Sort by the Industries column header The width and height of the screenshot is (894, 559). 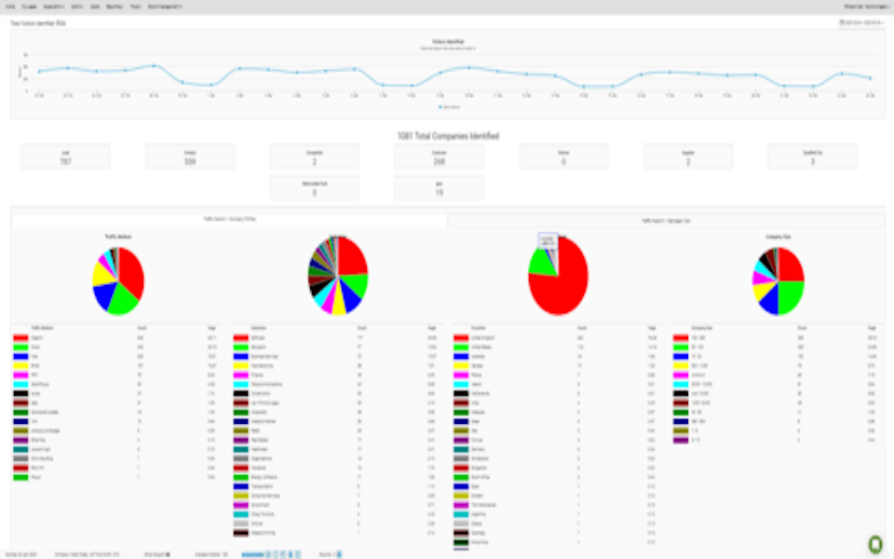[x=259, y=328]
